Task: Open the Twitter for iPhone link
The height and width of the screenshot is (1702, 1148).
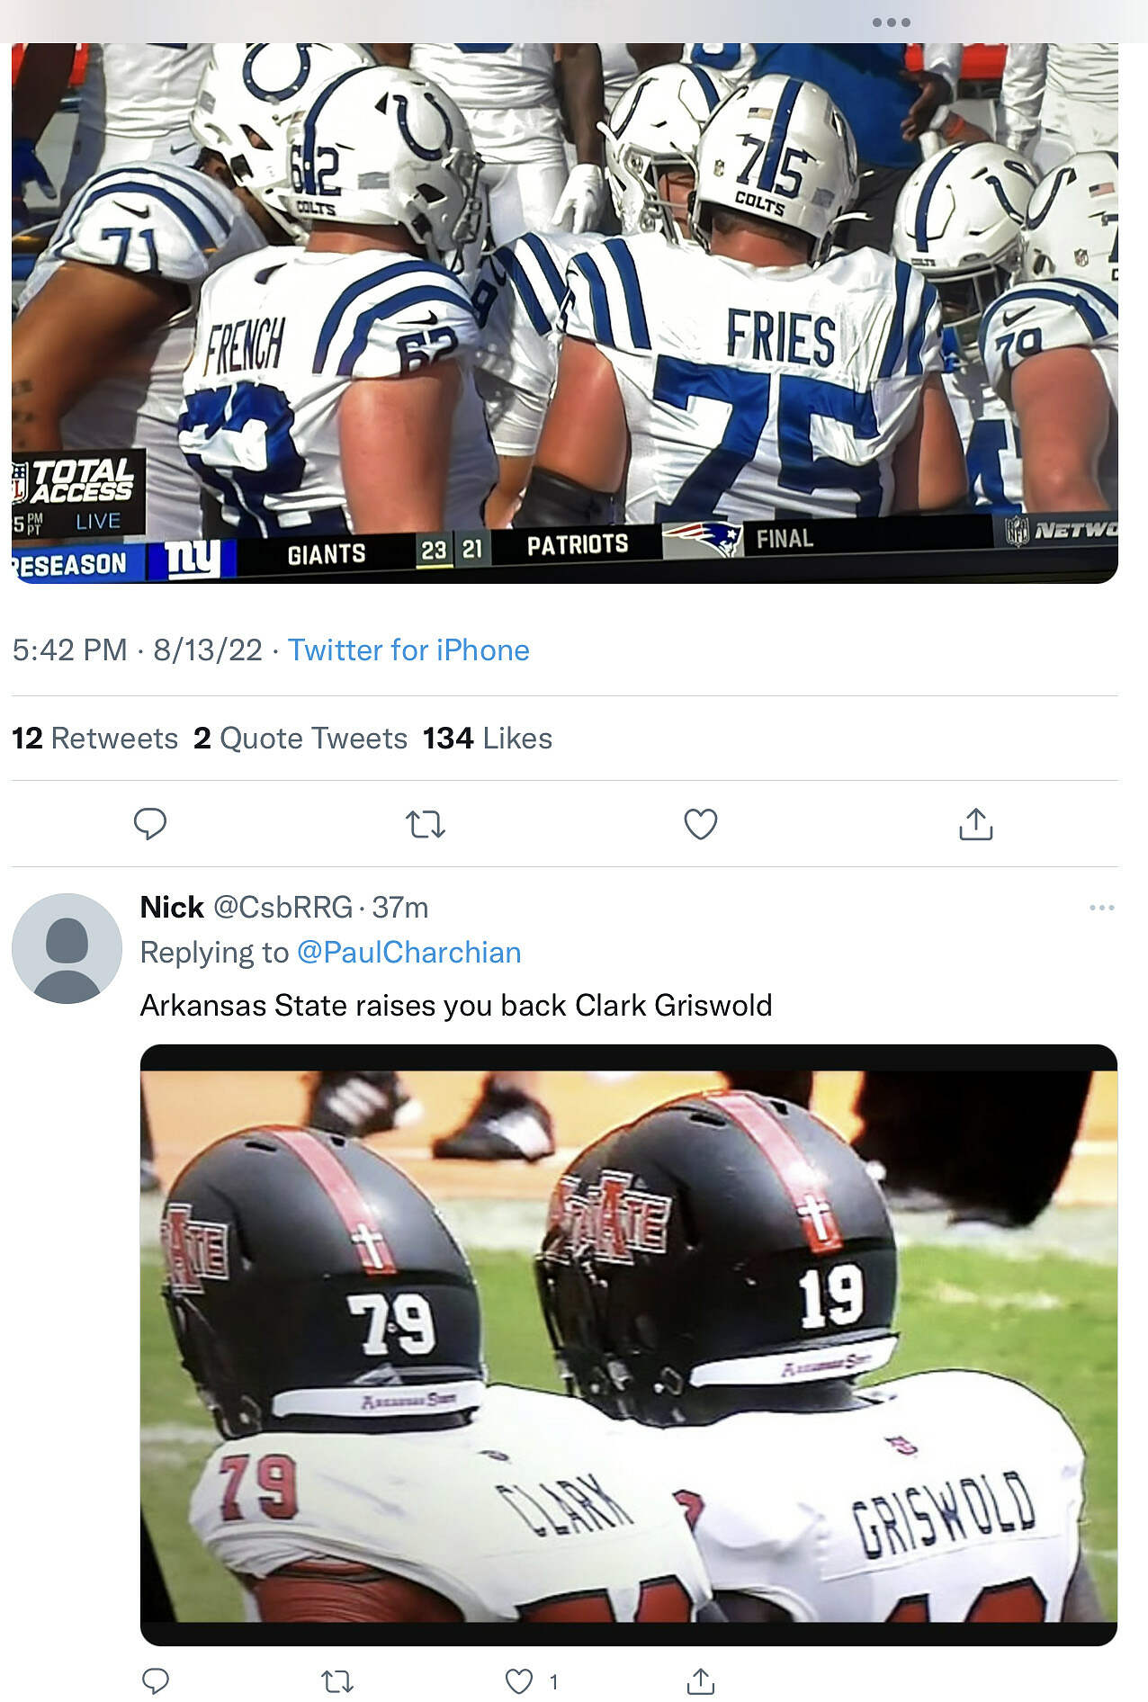Action: click(408, 649)
